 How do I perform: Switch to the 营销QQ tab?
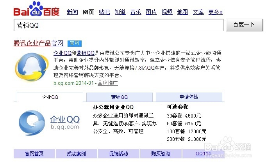coord(120,97)
